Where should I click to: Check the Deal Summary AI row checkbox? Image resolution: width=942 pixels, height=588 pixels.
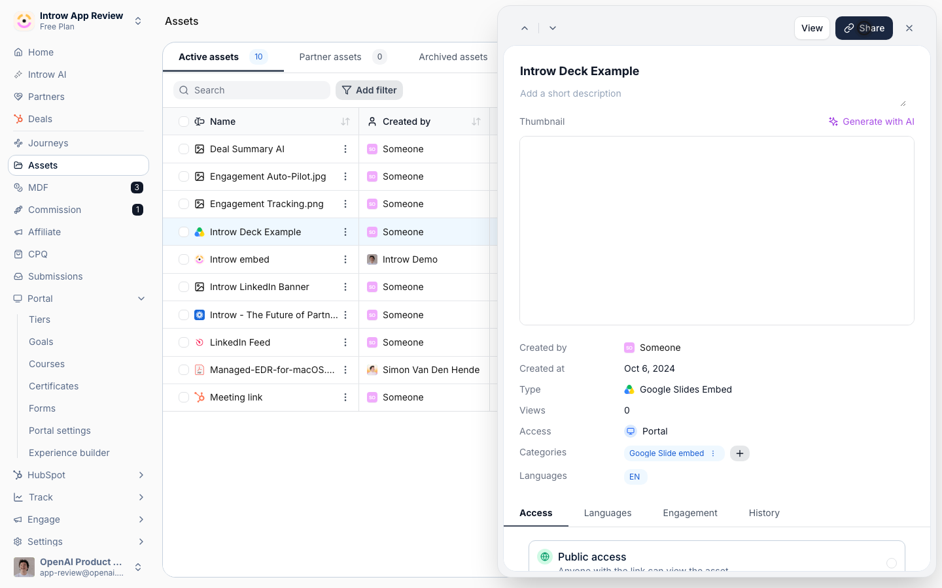tap(184, 149)
